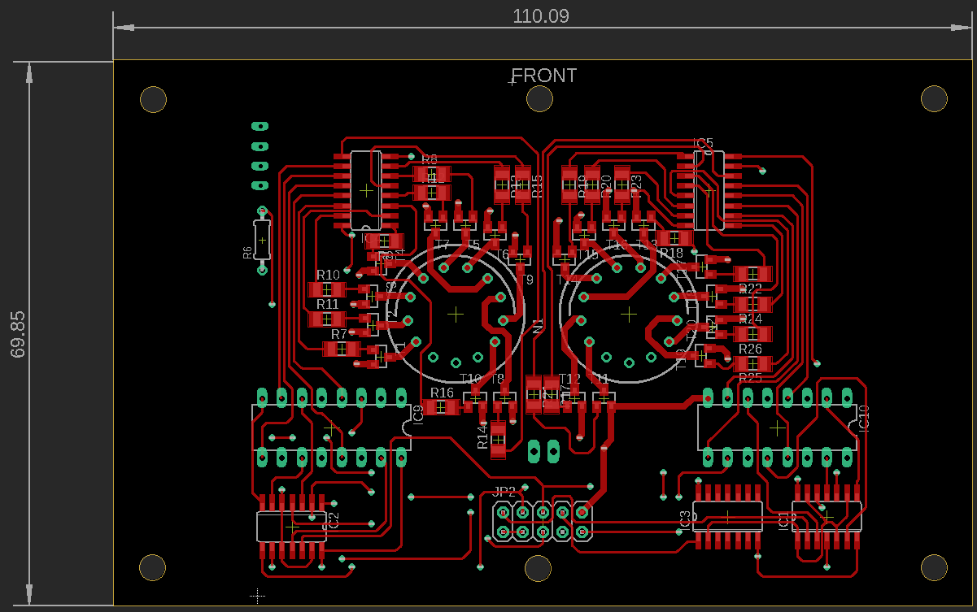Click the R18 resistor footprint

coord(675,238)
